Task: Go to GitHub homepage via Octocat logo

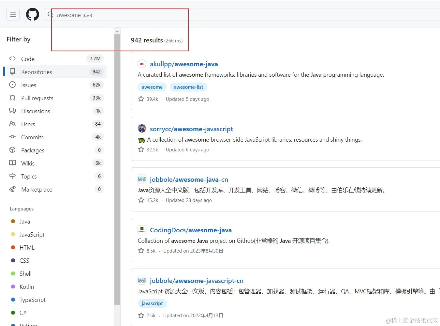Action: 33,14
